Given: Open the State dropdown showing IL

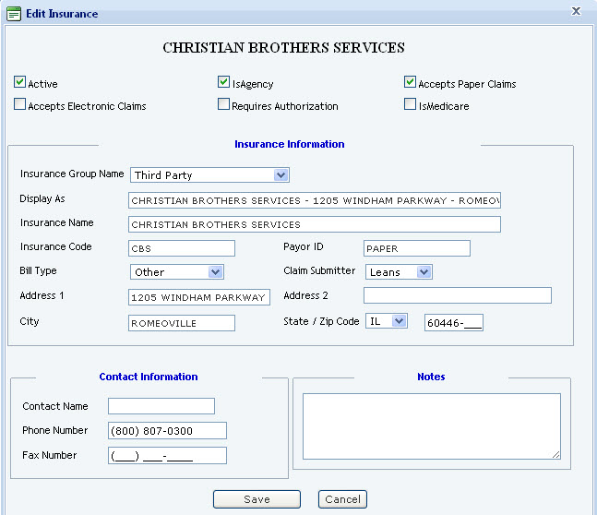Looking at the screenshot, I should pyautogui.click(x=387, y=321).
